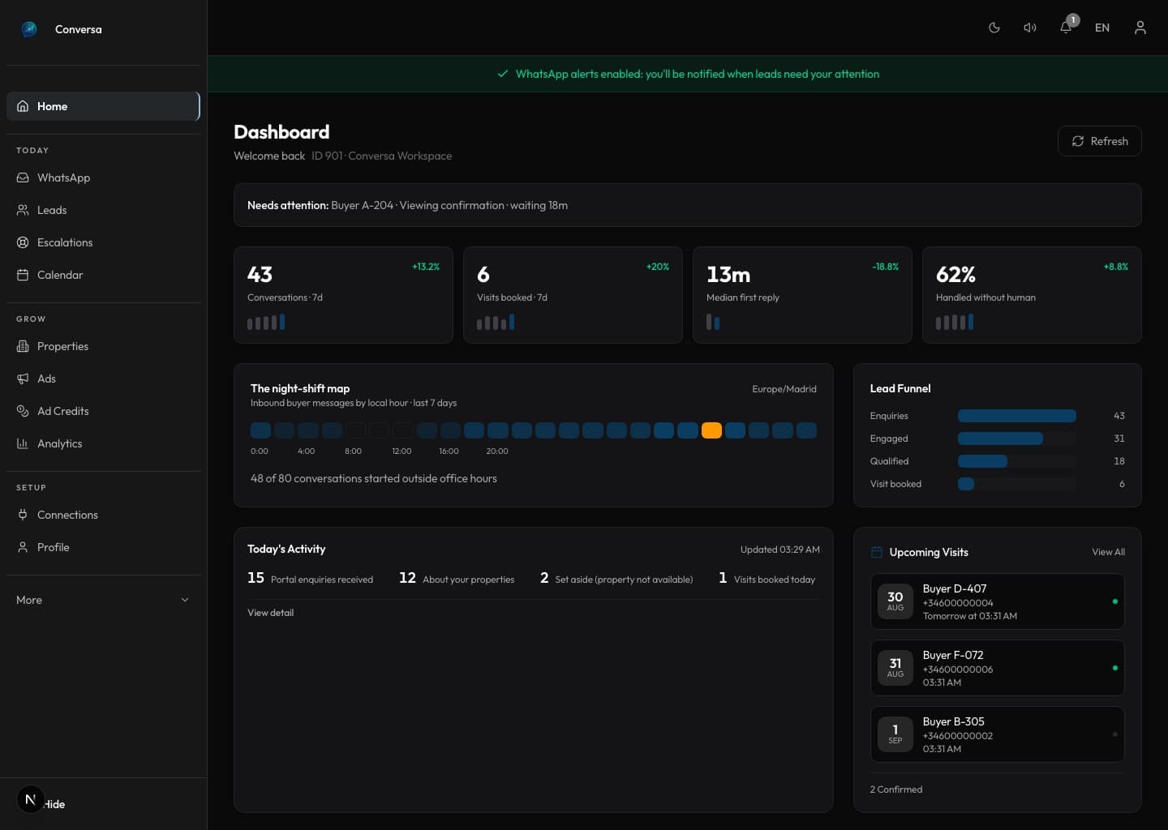The width and height of the screenshot is (1168, 830).
Task: Open Properties in sidebar
Action: pos(103,346)
